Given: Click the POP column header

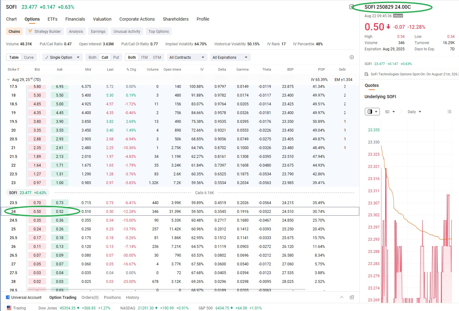Looking at the screenshot, I should (x=321, y=69).
